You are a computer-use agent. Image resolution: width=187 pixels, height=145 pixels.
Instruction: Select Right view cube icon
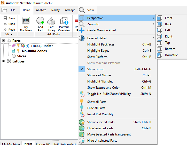click(x=159, y=37)
